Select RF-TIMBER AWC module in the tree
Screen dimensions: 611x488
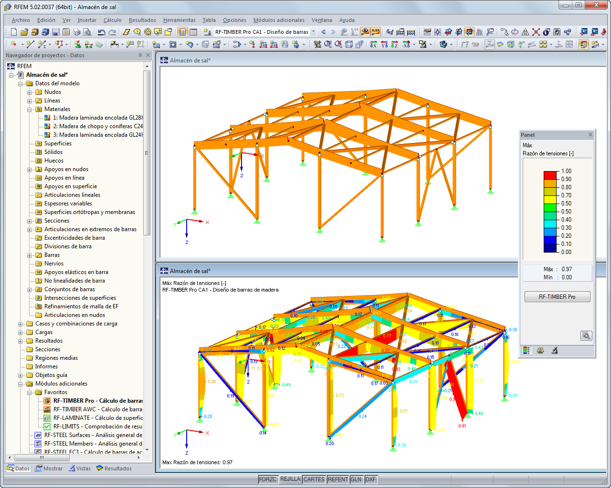[x=97, y=409]
